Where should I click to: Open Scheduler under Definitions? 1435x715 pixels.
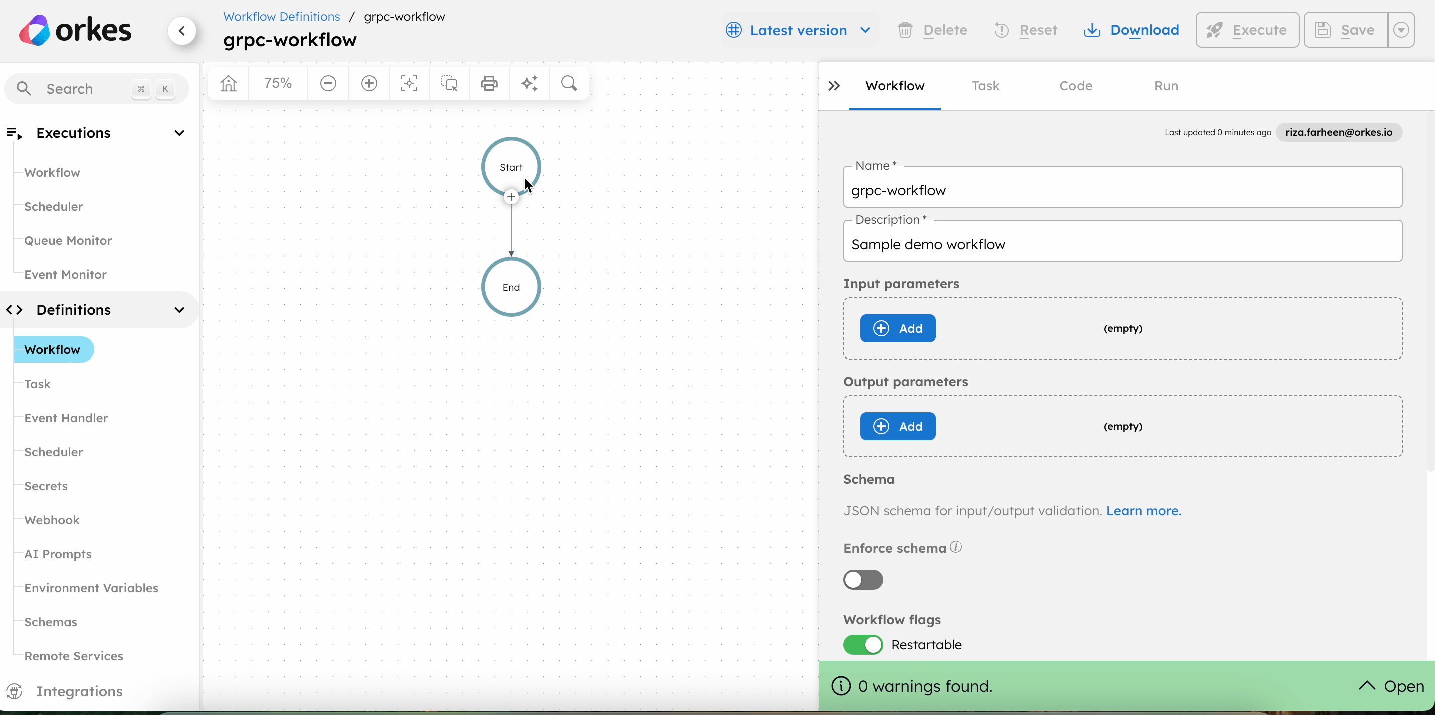pos(54,452)
